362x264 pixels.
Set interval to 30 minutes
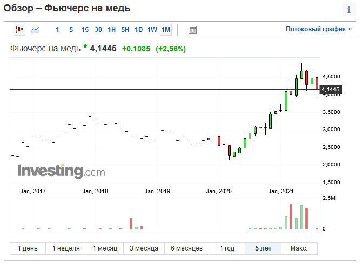click(98, 30)
